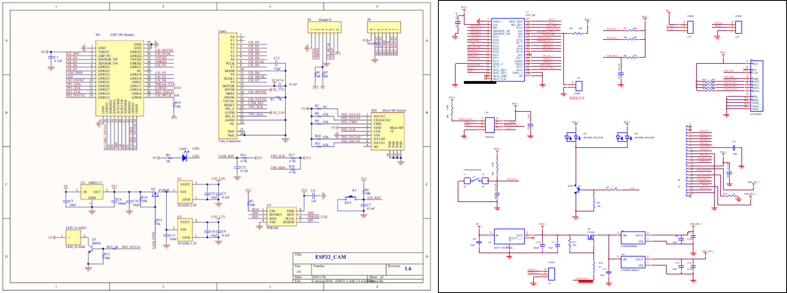Select the U1 XC6206-2.8V regulator block
The width and height of the screenshot is (787, 293).
184,191
